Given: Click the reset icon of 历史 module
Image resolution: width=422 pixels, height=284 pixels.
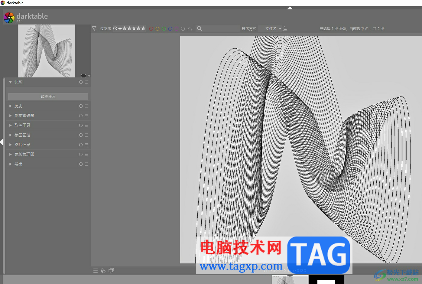Looking at the screenshot, I should click(x=81, y=106).
